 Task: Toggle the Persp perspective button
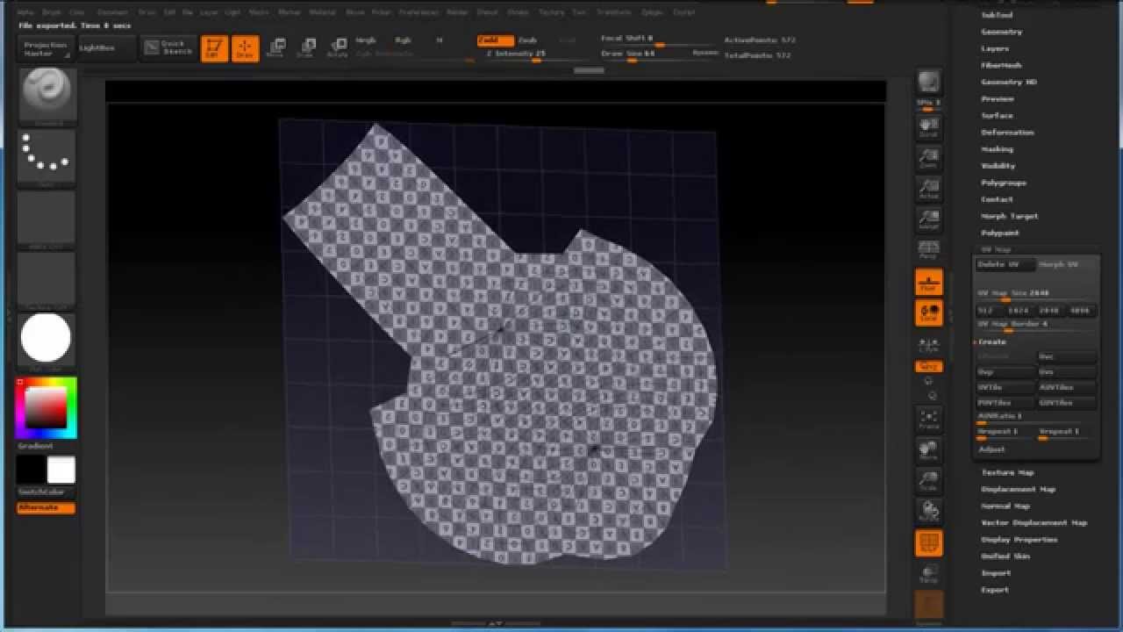pyautogui.click(x=928, y=250)
